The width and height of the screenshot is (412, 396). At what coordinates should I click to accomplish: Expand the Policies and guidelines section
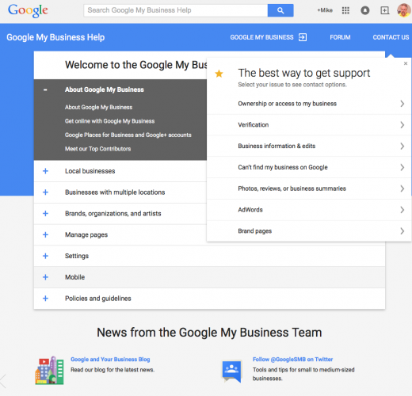pos(45,299)
